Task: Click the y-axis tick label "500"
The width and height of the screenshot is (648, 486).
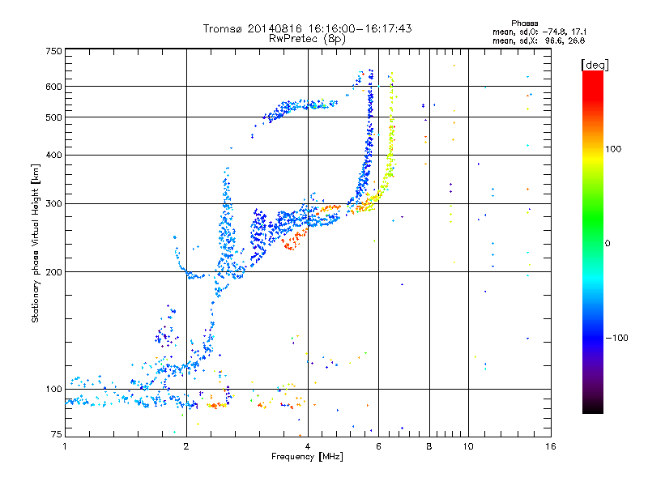Action: pyautogui.click(x=53, y=117)
